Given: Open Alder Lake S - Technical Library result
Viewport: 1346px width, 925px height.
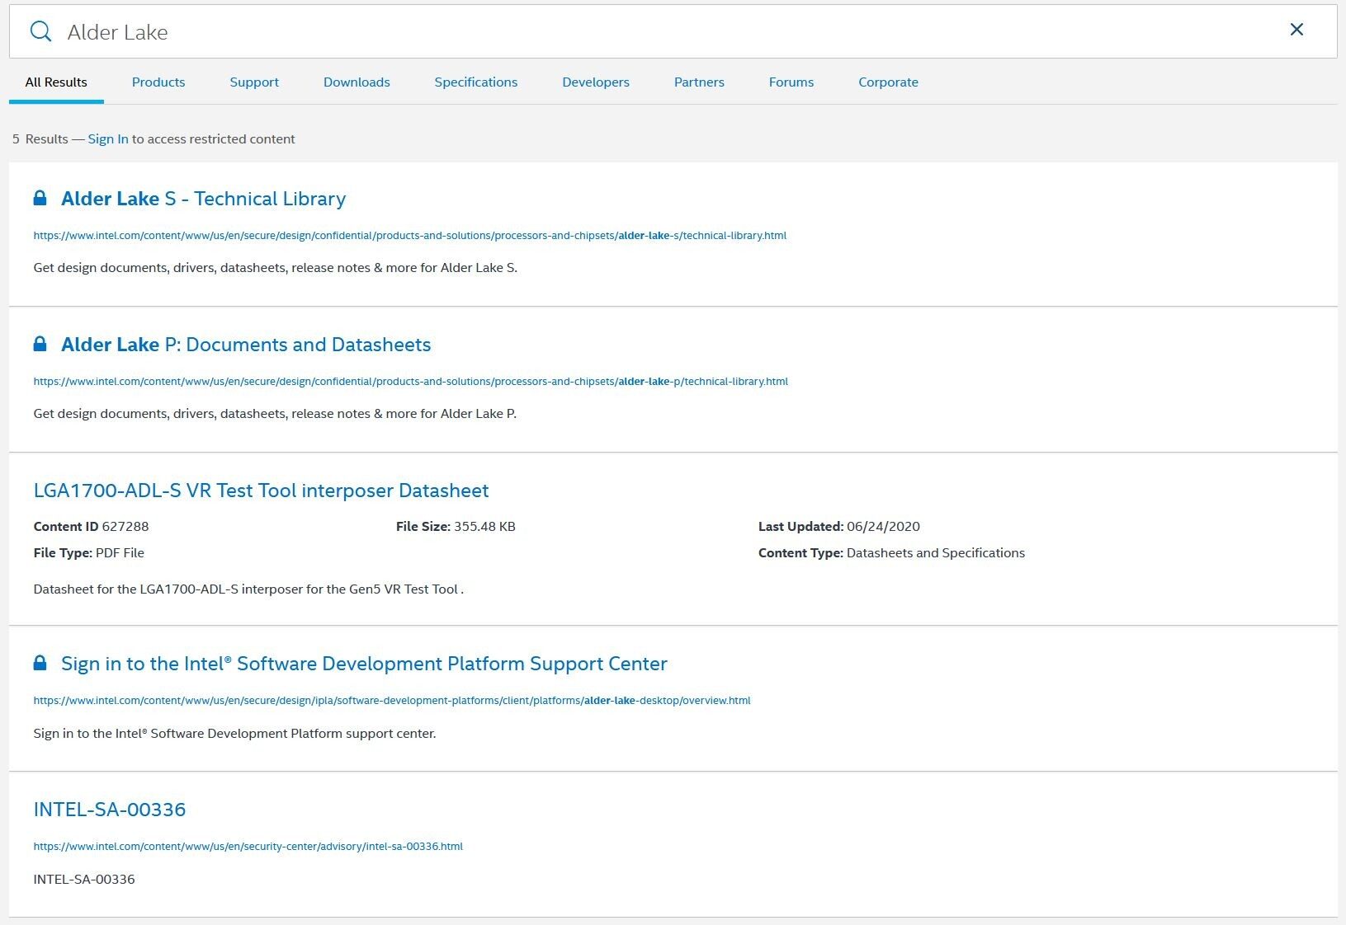Looking at the screenshot, I should (x=203, y=199).
